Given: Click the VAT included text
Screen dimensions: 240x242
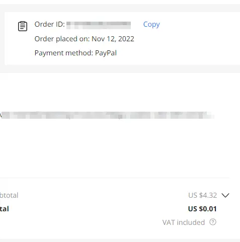Looking at the screenshot, I should coord(184,222).
